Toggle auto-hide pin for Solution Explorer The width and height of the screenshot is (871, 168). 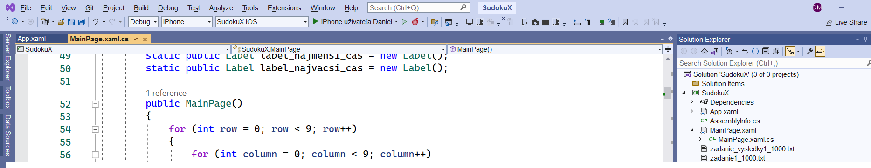tap(865, 39)
